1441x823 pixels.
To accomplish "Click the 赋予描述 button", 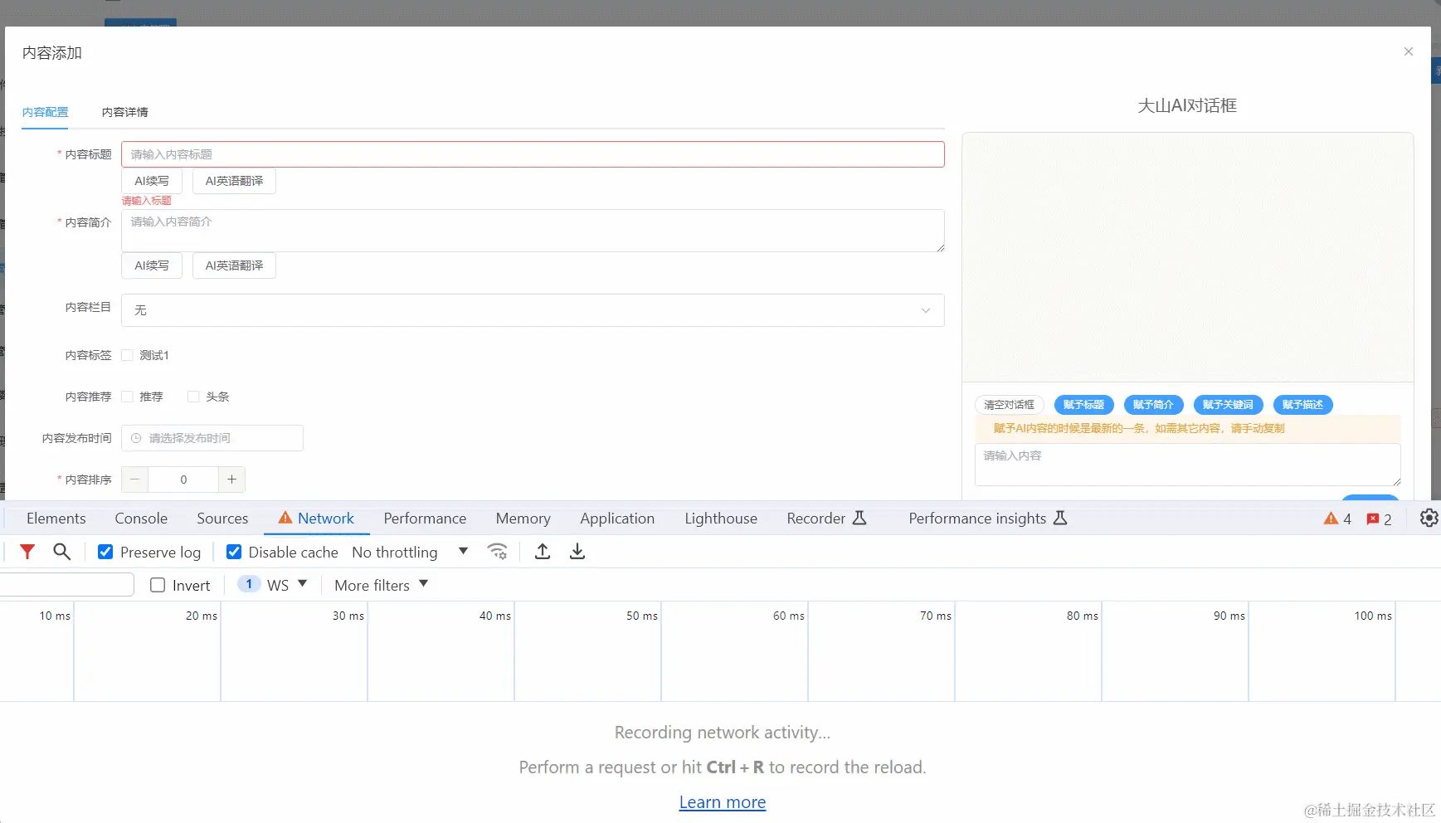I will 1302,405.
